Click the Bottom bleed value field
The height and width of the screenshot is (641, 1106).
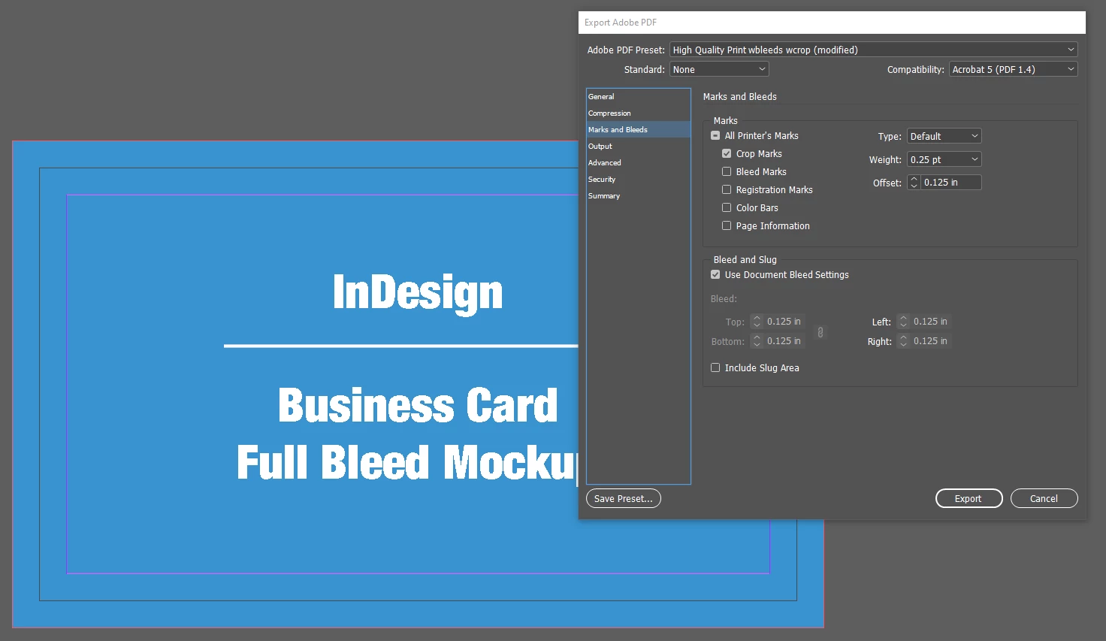tap(784, 341)
